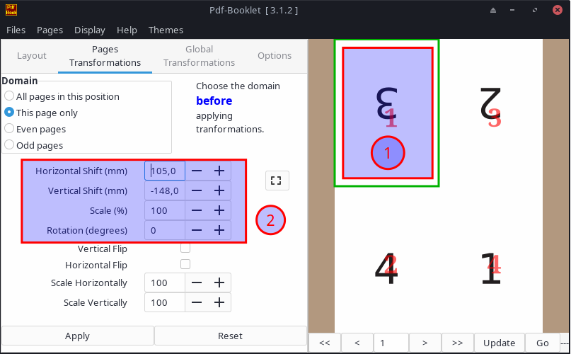Click the page number input field
The width and height of the screenshot is (571, 354).
[391, 343]
